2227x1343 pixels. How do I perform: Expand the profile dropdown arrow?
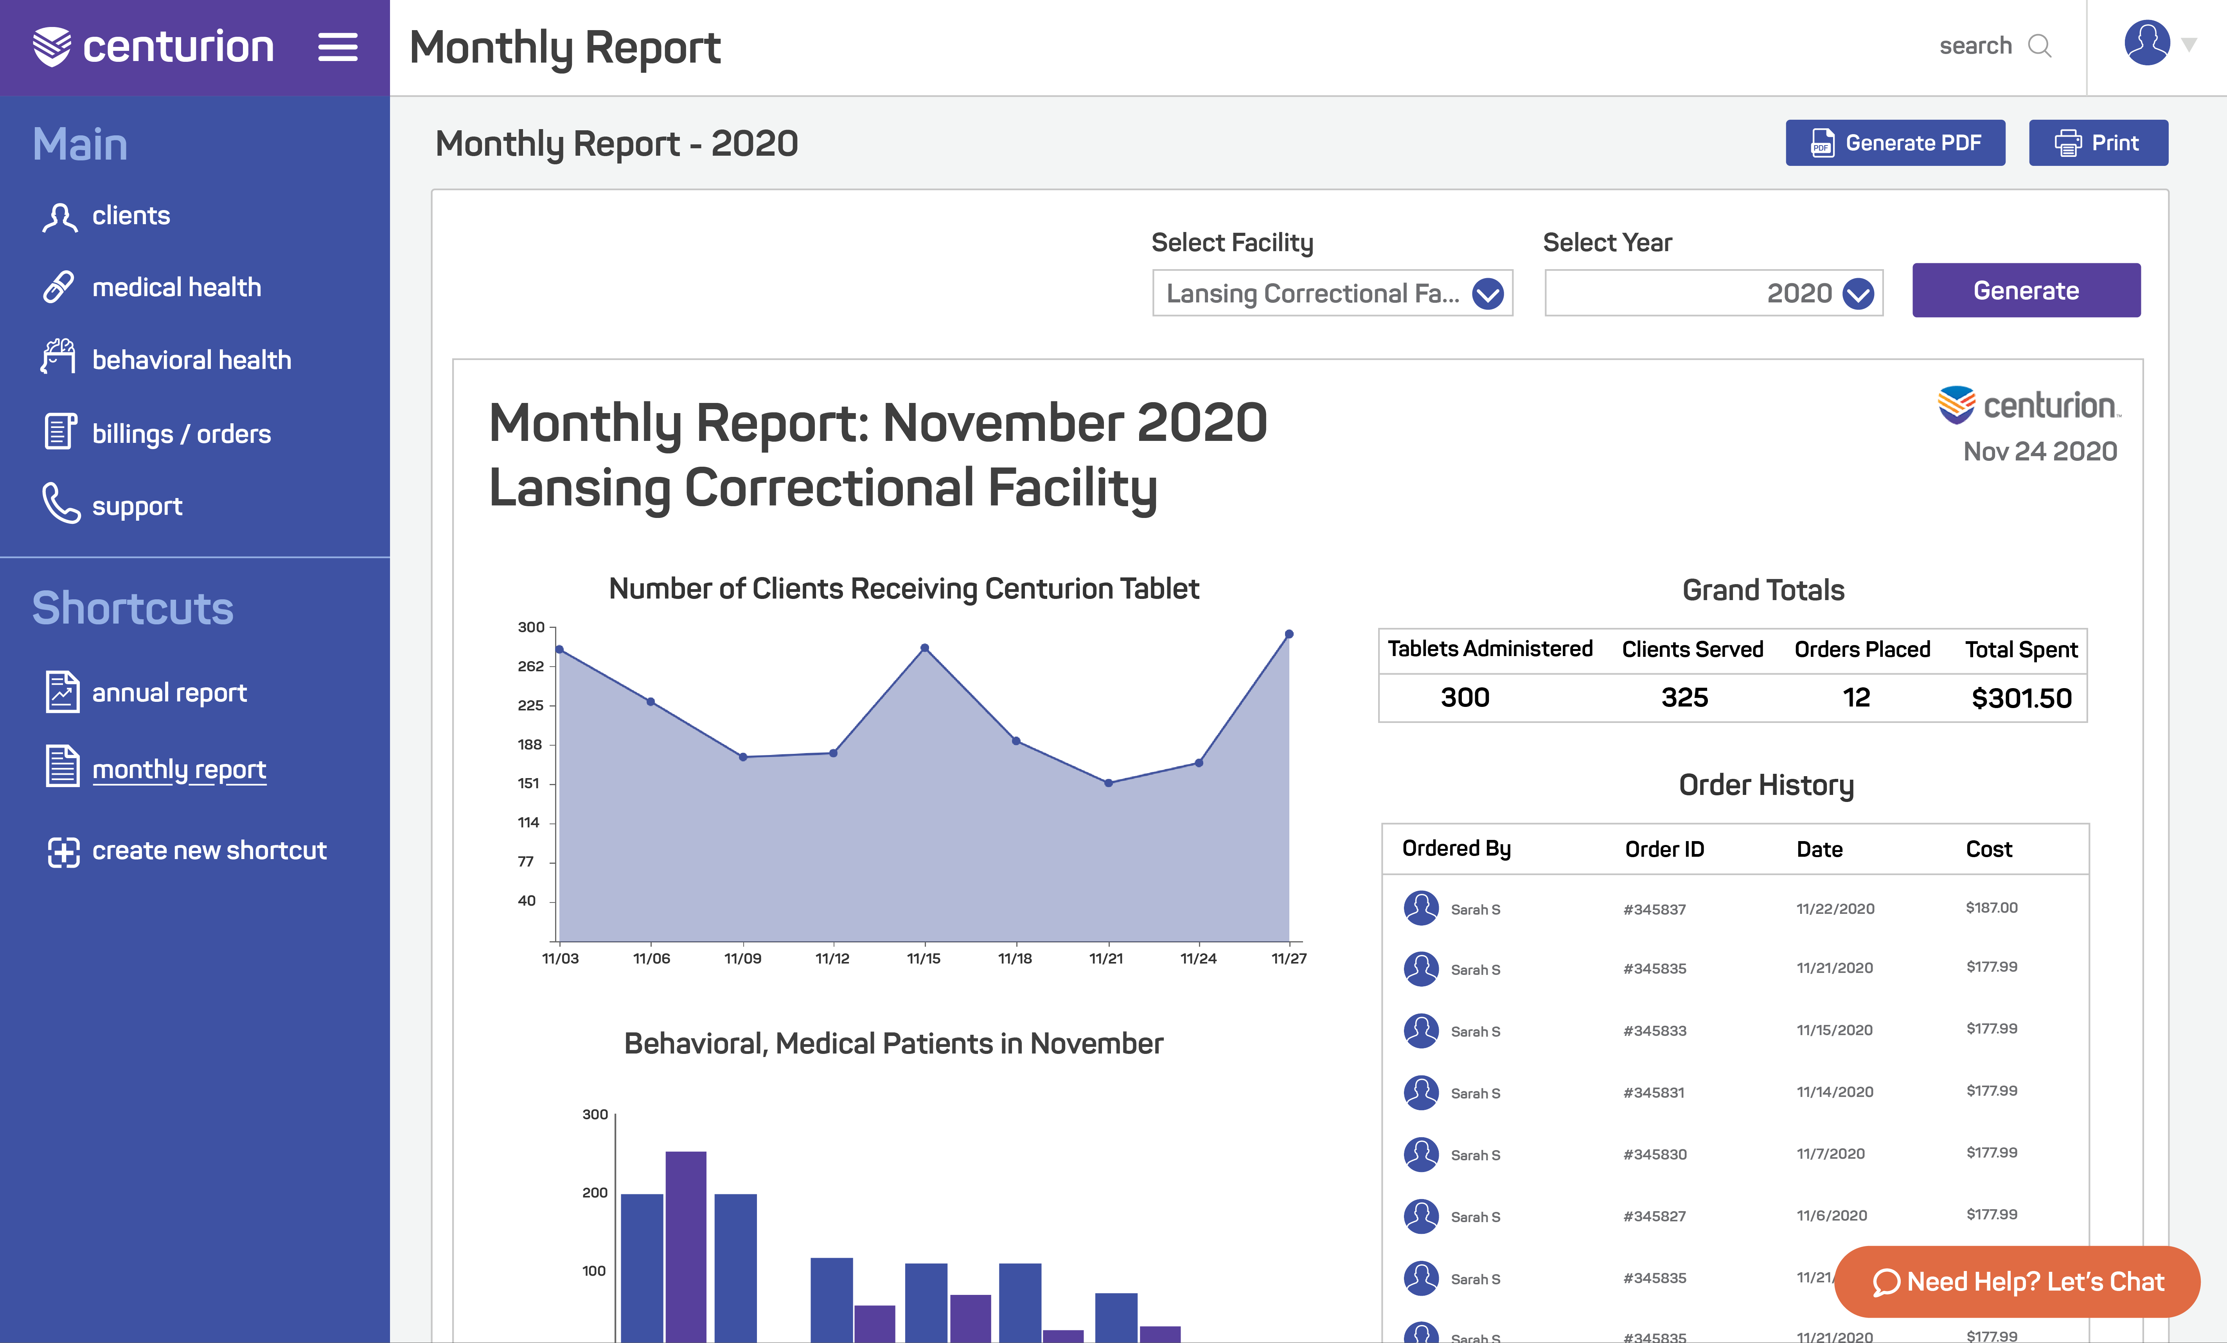point(2189,44)
